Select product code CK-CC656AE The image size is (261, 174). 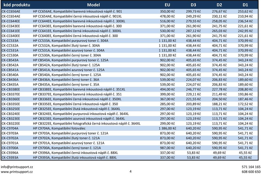tap(11, 11)
